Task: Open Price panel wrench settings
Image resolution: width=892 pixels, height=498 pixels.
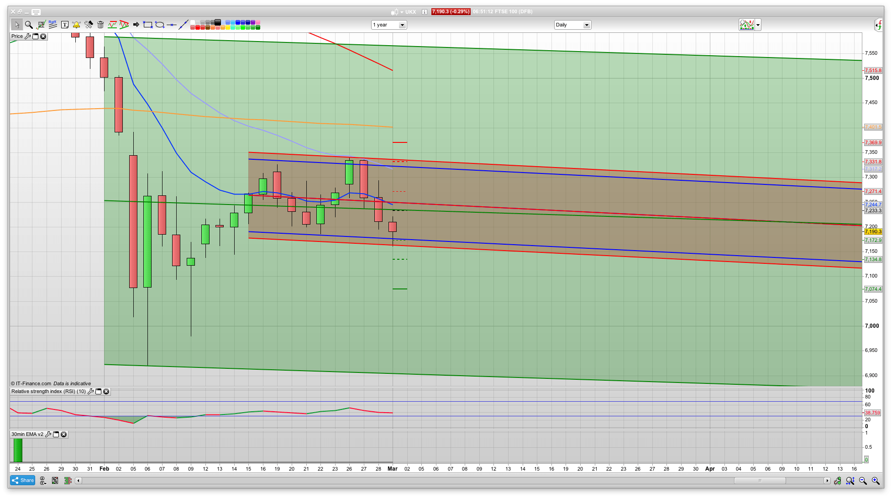Action: 28,36
